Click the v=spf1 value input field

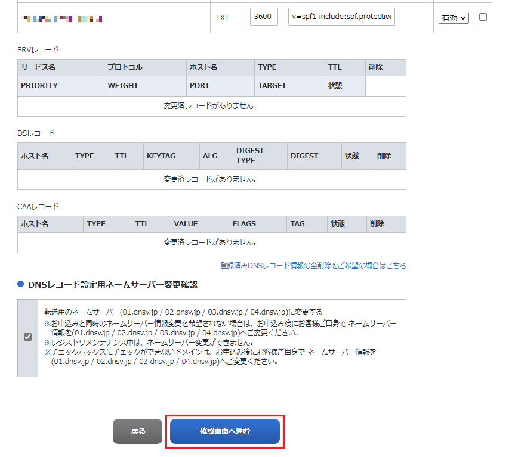tap(341, 17)
